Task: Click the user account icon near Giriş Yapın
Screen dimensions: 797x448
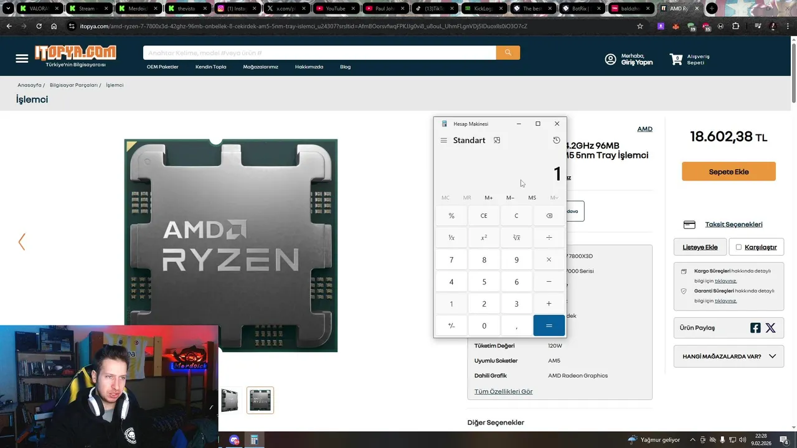Action: click(x=611, y=59)
